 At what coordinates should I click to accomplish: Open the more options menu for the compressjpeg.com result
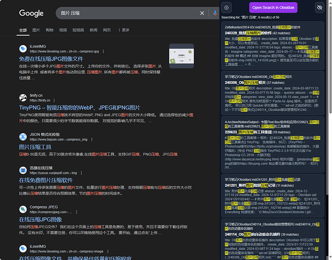pyautogui.click(x=76, y=212)
